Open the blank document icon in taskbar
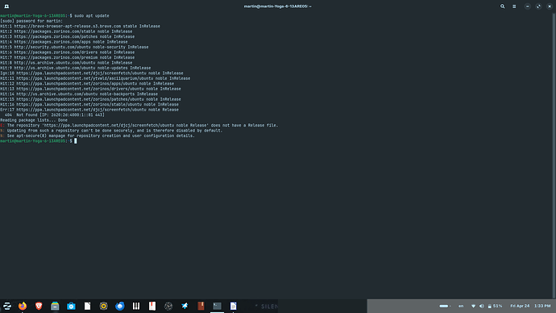 pyautogui.click(x=87, y=306)
